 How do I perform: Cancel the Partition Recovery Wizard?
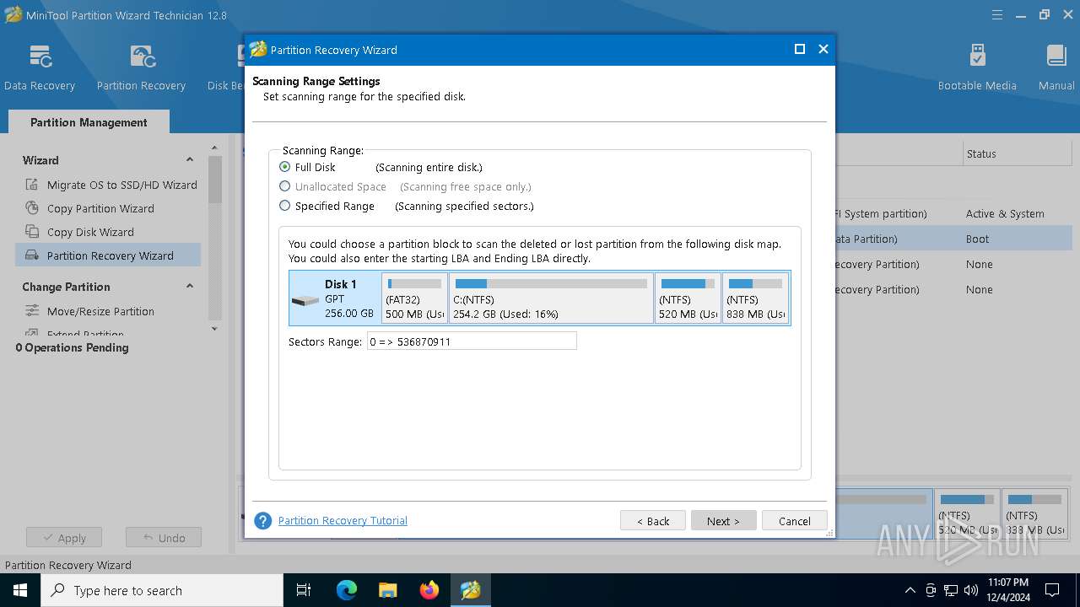794,521
